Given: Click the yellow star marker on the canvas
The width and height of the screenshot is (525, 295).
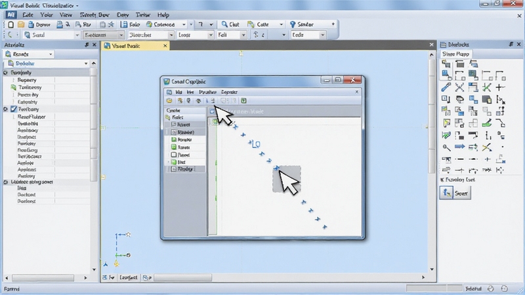Looking at the screenshot, I should (x=117, y=264).
